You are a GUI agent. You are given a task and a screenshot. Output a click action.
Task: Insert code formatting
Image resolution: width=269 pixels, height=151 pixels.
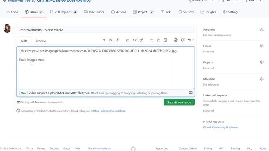[134, 40]
